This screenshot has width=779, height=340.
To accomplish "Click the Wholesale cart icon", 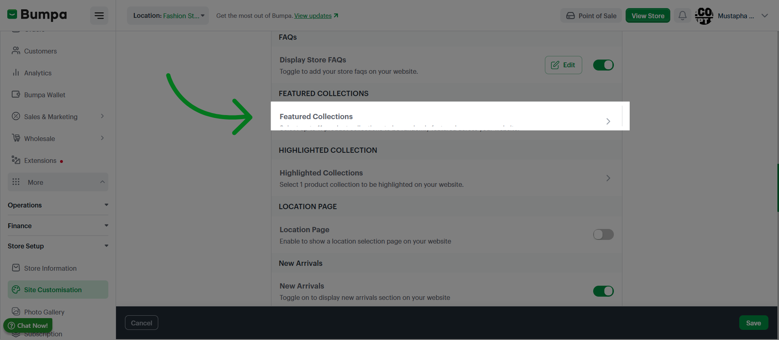I will [x=16, y=138].
